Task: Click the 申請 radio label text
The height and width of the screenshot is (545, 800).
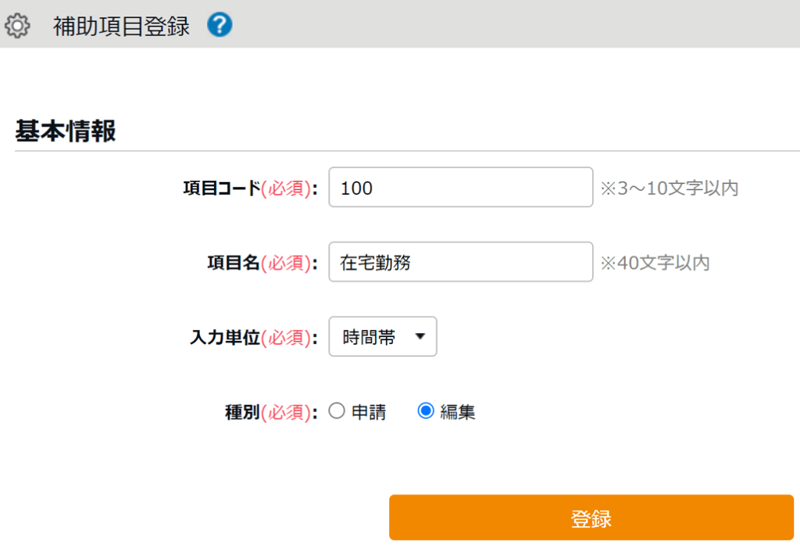Action: 369,412
